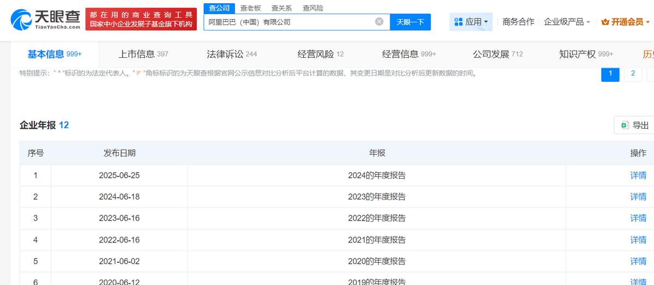654x285 pixels.
Task: Click the red promotional banner
Action: 141,19
